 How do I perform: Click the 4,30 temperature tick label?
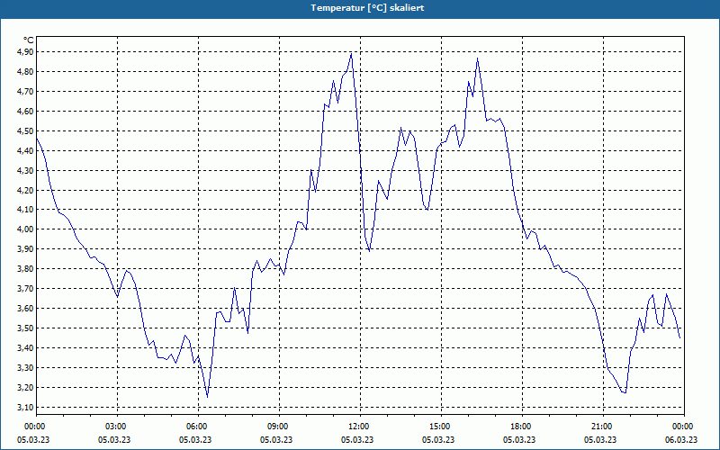coord(26,170)
